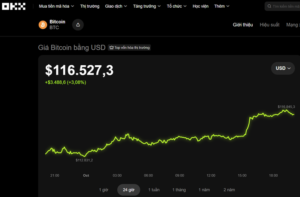Switch to the Hiệu suất tab
The width and height of the screenshot is (300, 197).
pyautogui.click(x=269, y=25)
